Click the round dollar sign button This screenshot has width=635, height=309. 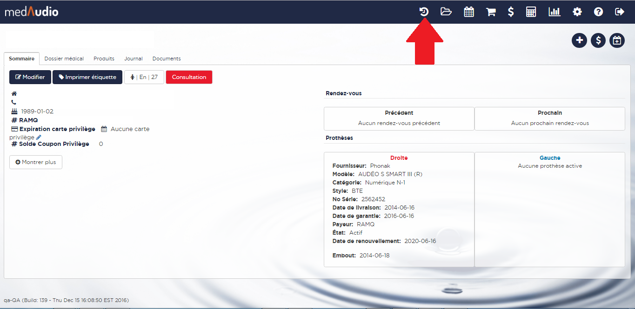click(x=598, y=41)
